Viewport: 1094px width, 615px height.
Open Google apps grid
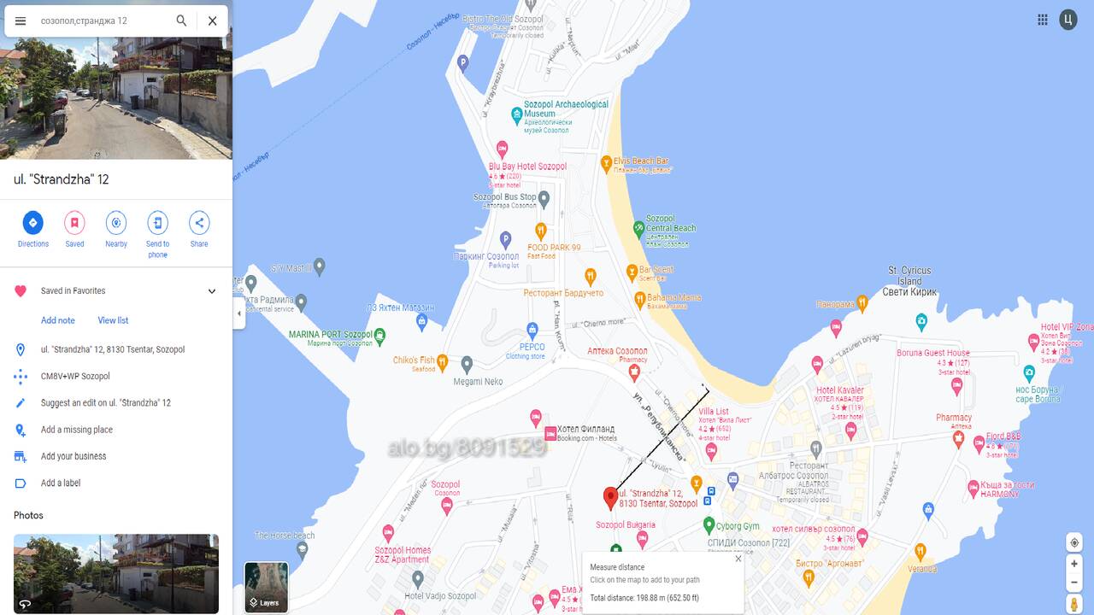pos(1043,20)
